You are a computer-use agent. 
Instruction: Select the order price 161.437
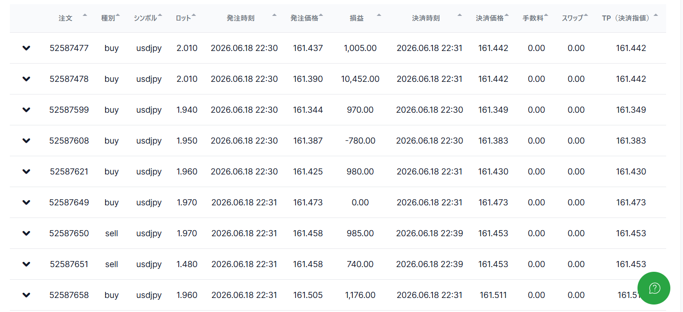pyautogui.click(x=308, y=48)
